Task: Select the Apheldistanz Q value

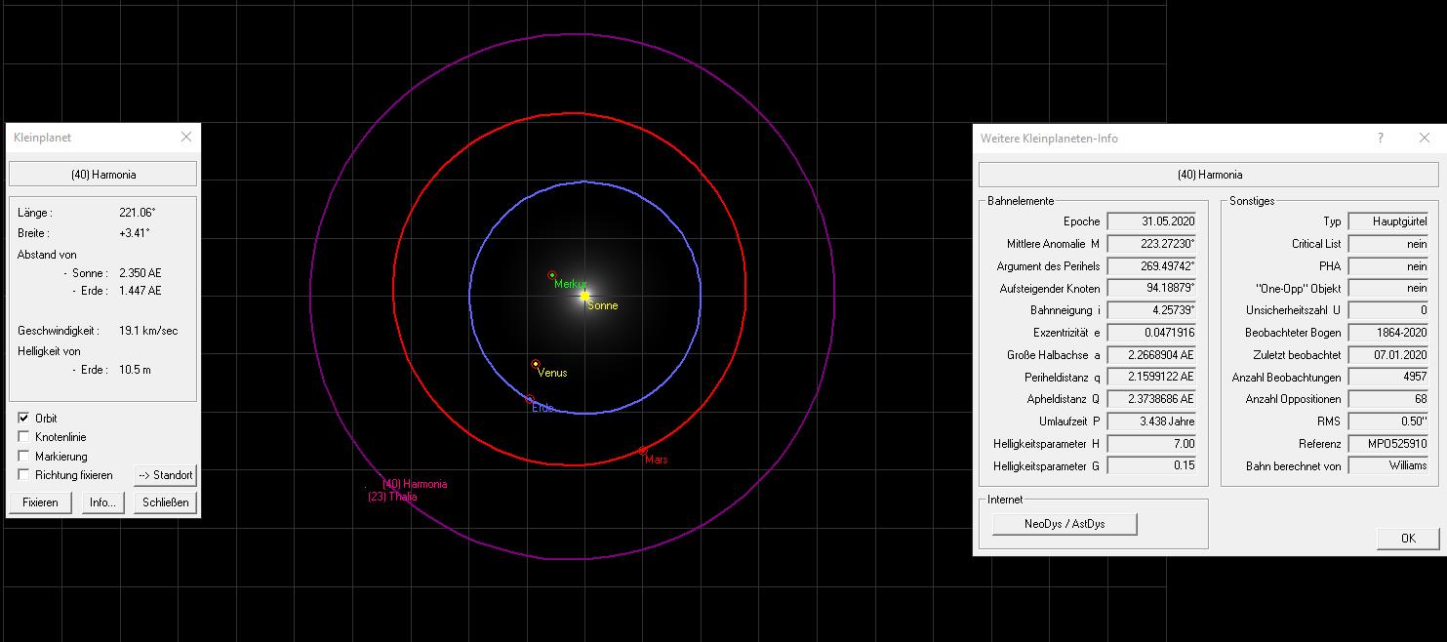Action: coord(1151,399)
